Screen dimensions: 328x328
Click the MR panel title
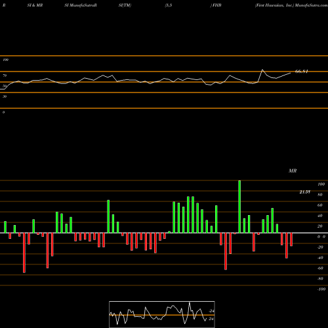pos(293,171)
